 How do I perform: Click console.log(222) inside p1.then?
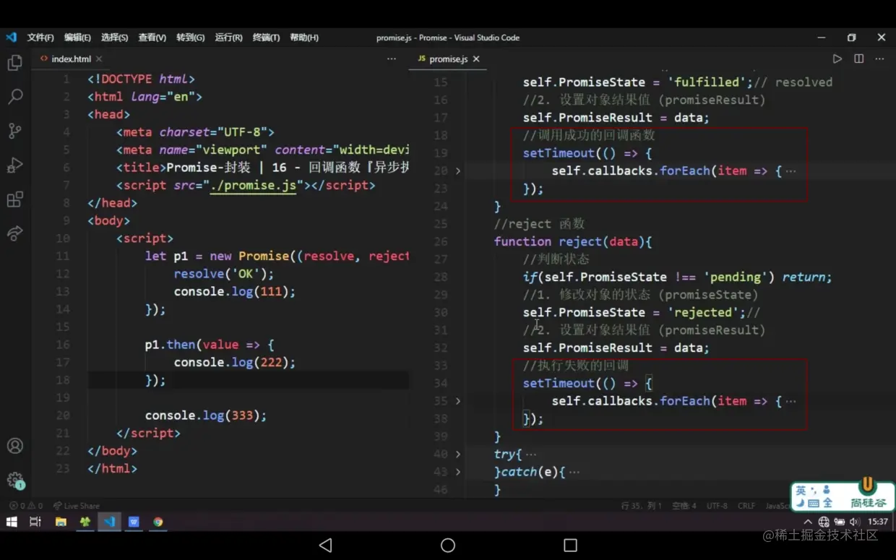(235, 363)
